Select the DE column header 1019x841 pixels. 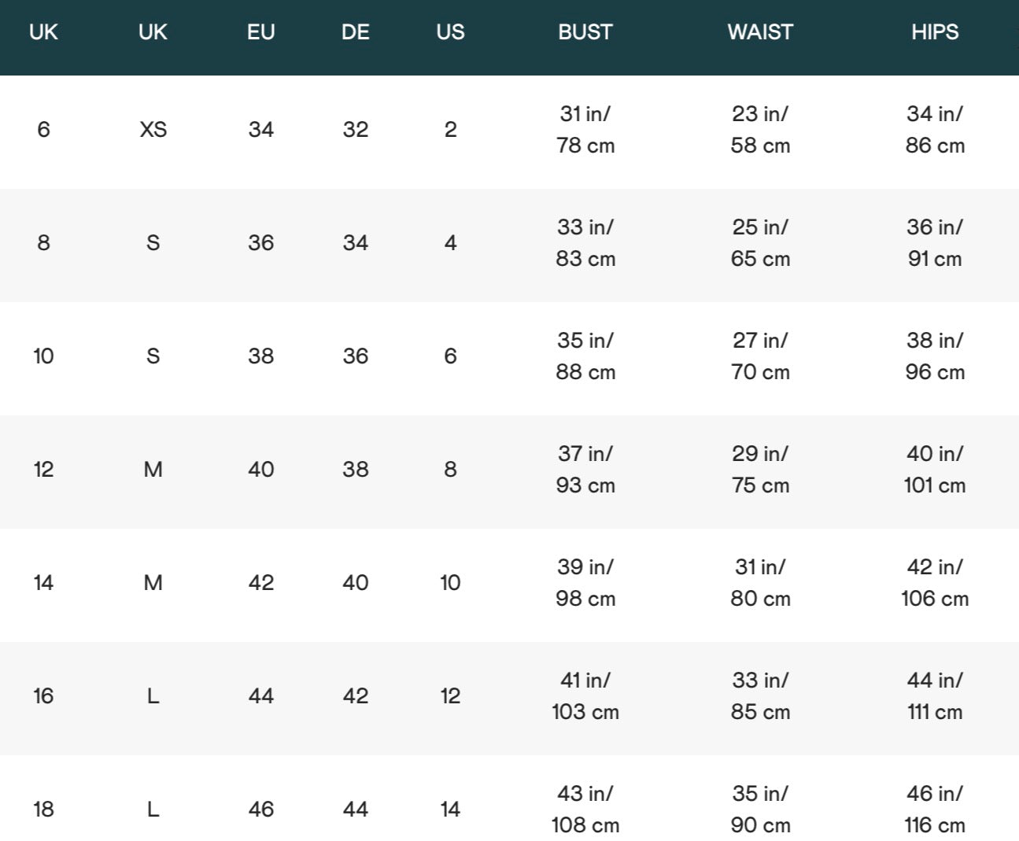pyautogui.click(x=356, y=32)
